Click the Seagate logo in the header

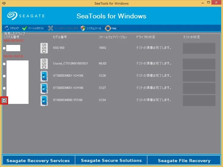pos(26,16)
